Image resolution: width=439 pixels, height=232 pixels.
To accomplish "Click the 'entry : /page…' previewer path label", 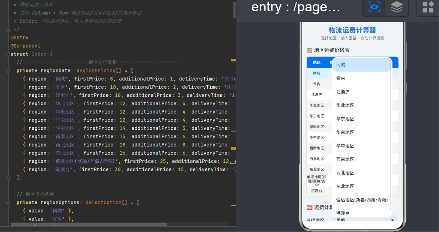I will [x=296, y=7].
